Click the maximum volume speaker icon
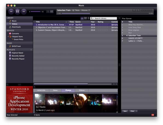The image size is (163, 125). coord(43,12)
